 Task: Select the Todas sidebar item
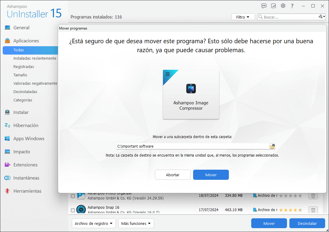coord(30,50)
